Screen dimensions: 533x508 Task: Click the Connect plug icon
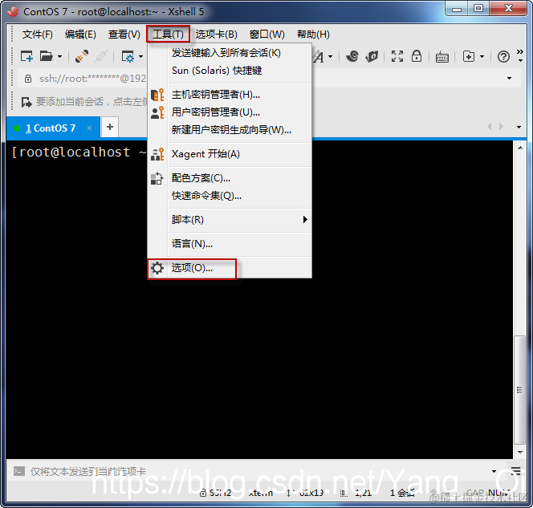82,56
